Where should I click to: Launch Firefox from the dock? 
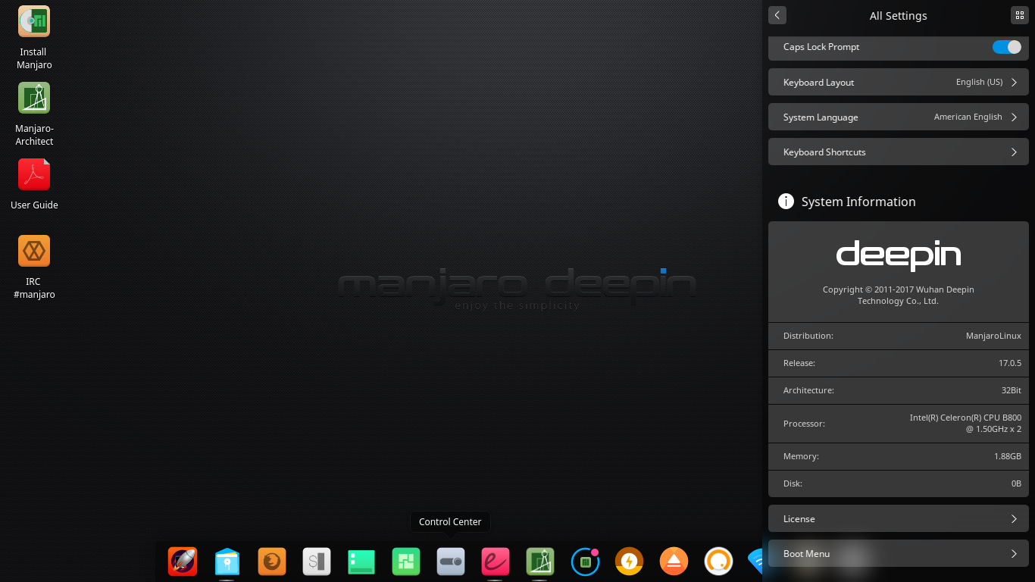[272, 562]
